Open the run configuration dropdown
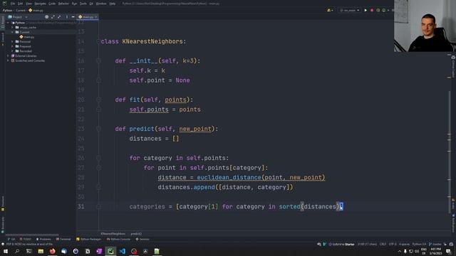 point(350,10)
